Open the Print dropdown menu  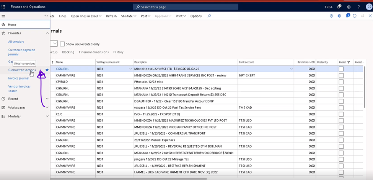(181, 16)
